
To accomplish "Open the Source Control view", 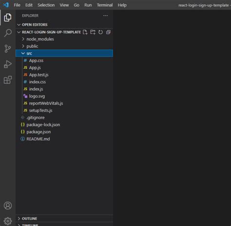I will pyautogui.click(x=8, y=49).
